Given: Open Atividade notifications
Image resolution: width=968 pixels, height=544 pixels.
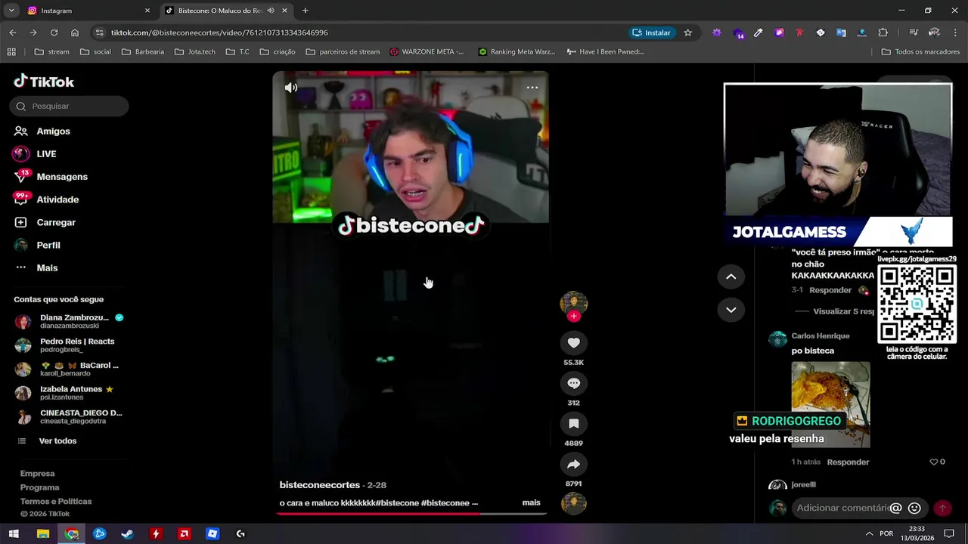Looking at the screenshot, I should (57, 199).
